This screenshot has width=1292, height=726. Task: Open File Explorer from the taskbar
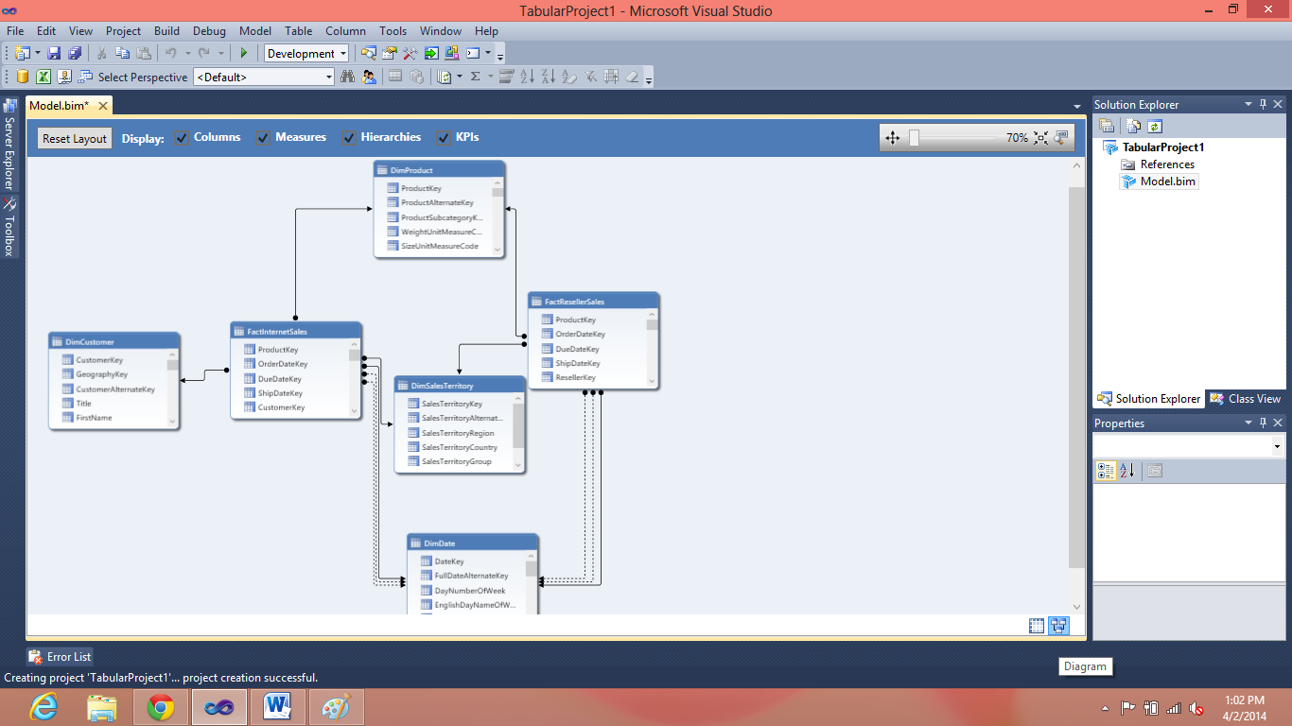tap(102, 706)
